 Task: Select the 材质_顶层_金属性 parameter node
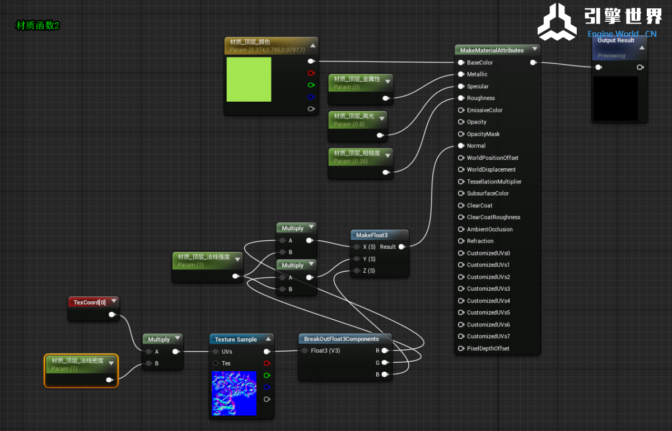(x=357, y=79)
